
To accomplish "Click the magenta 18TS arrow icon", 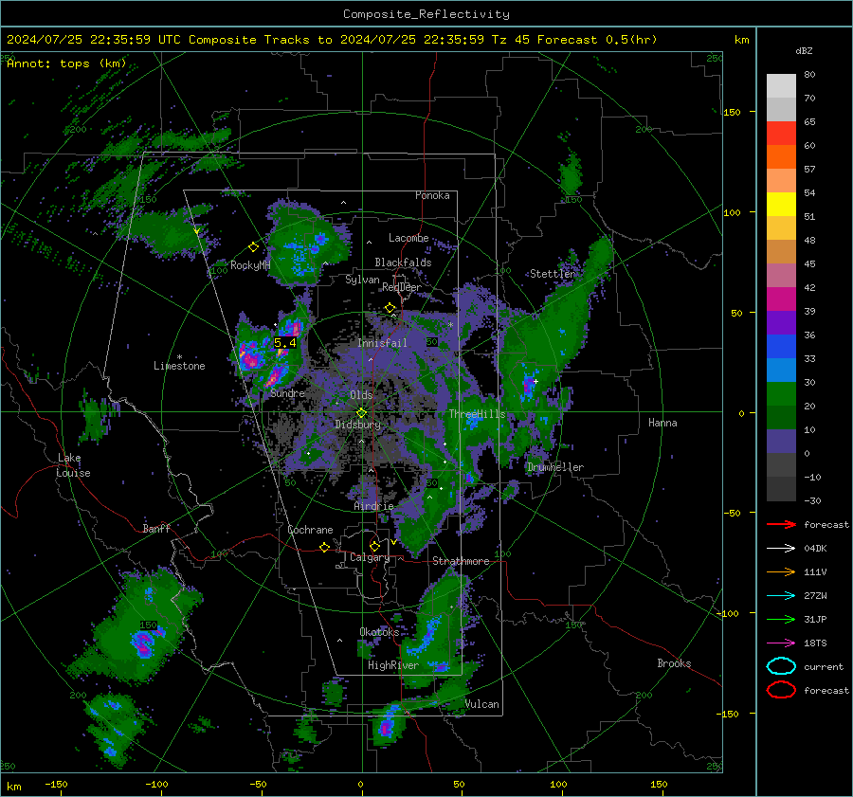I will (x=781, y=643).
